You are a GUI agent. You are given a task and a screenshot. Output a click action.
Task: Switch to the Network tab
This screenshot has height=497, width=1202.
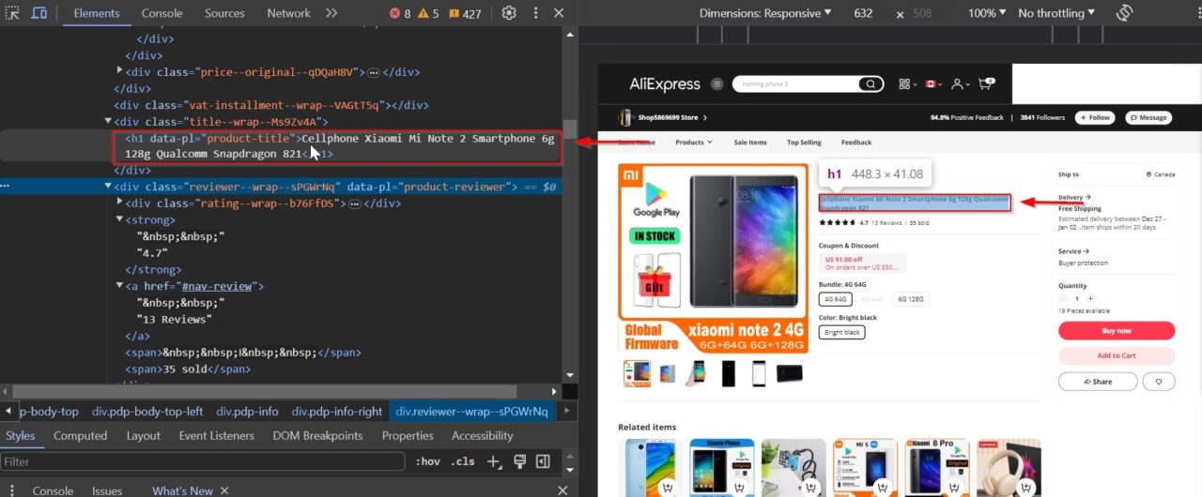click(288, 13)
